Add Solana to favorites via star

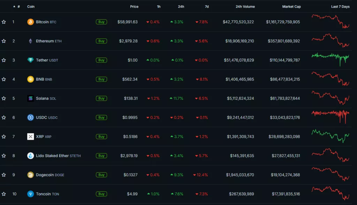point(4,98)
